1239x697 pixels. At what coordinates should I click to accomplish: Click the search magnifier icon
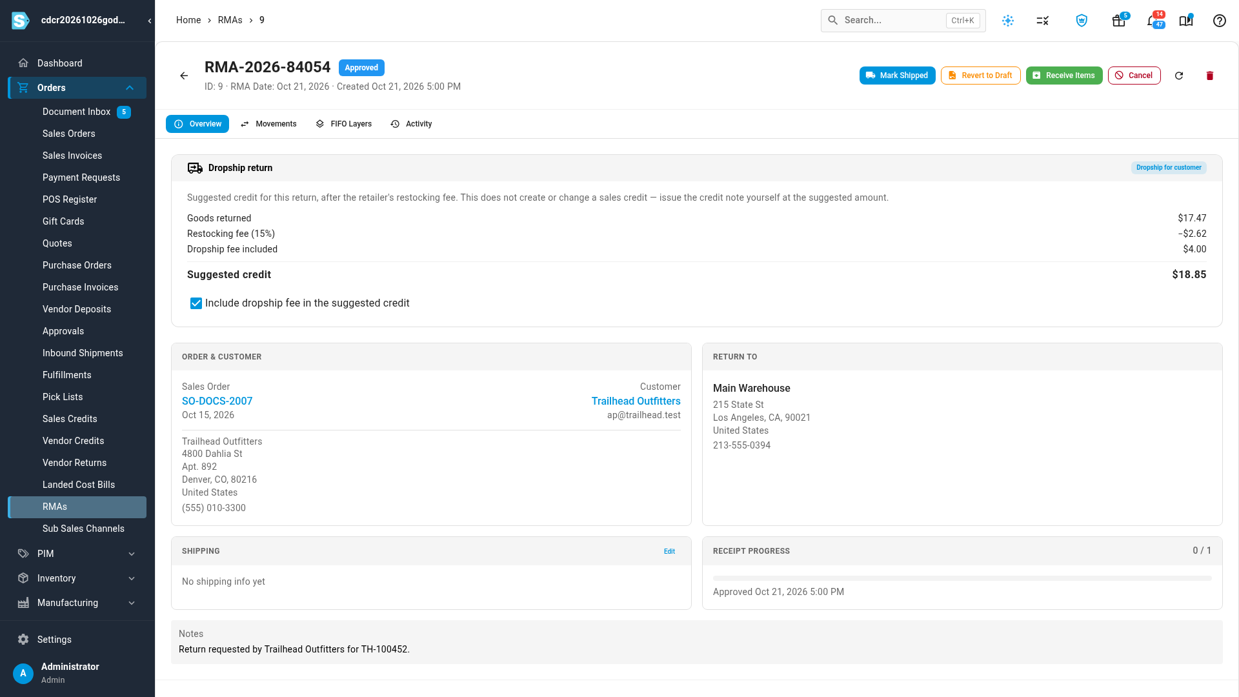point(833,21)
